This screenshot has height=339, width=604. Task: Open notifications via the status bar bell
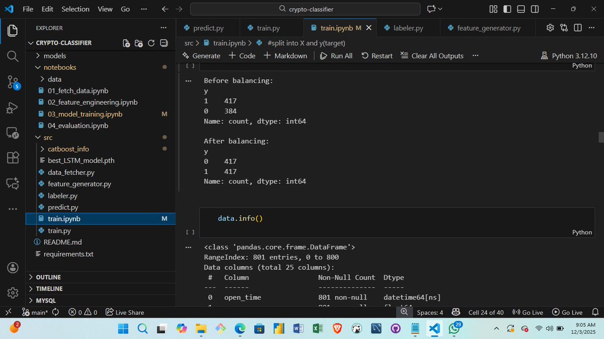click(x=595, y=312)
